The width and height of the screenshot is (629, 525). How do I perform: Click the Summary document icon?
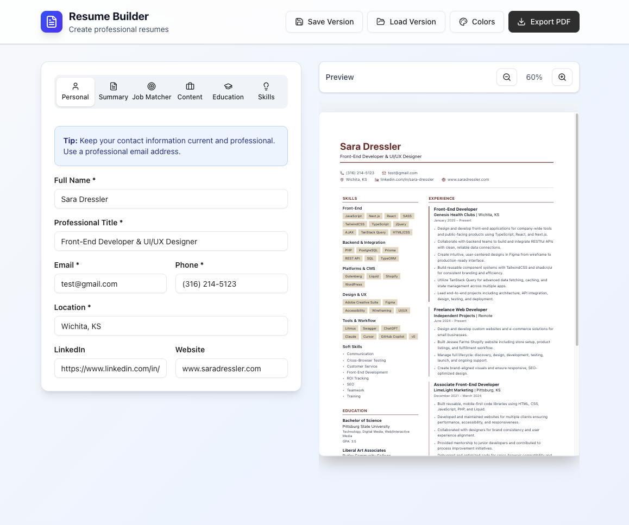(x=114, y=86)
